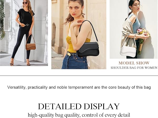Click the horizontal divider line
The image size is (158, 118).
(79, 76)
